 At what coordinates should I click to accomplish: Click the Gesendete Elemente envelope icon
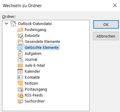pyautogui.click(x=20, y=42)
